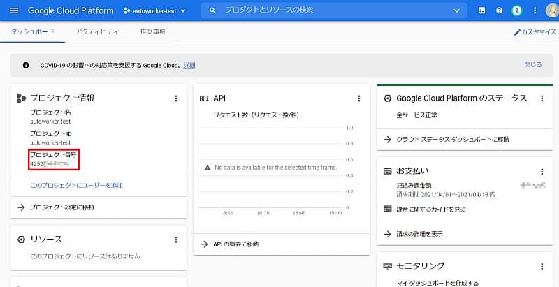559x287 pixels.
Task: Open お支払い card three-dot menu
Action: coord(542,172)
